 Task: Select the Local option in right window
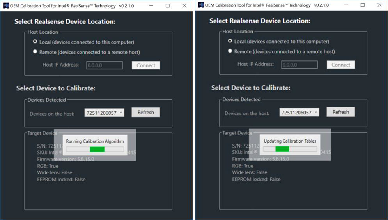point(230,41)
